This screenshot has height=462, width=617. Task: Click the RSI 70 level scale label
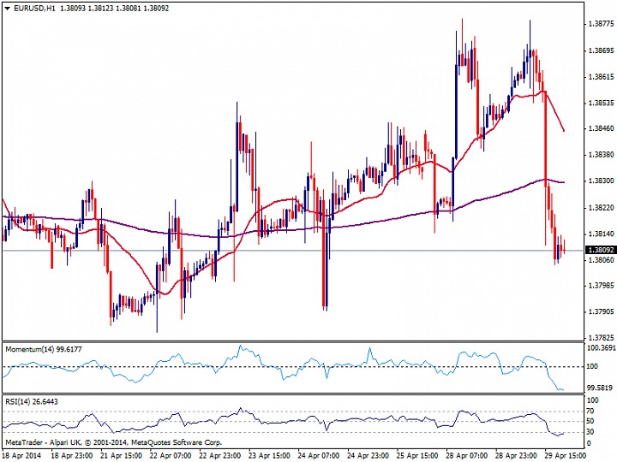point(590,412)
